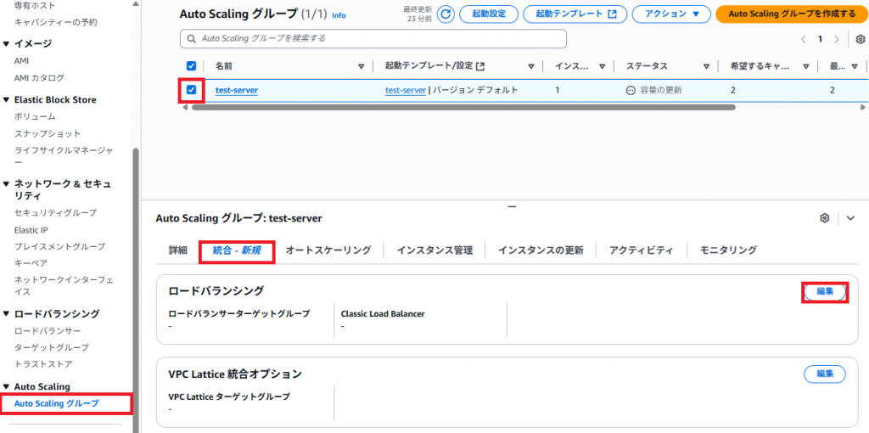Switch to the アクティビティ tab
Viewport: 869px width, 433px height.
tap(642, 250)
